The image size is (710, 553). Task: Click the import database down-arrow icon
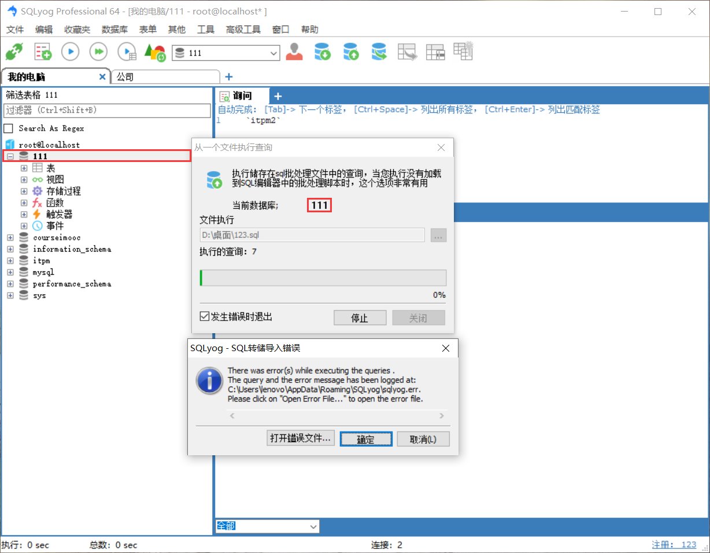pos(323,51)
